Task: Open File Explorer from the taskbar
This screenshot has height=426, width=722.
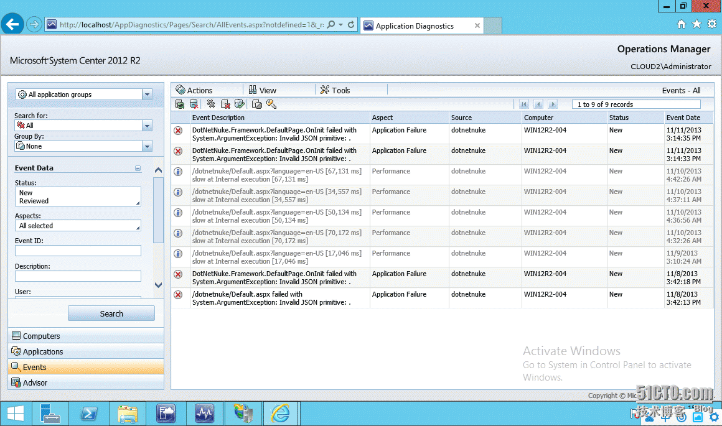Action: coord(128,413)
